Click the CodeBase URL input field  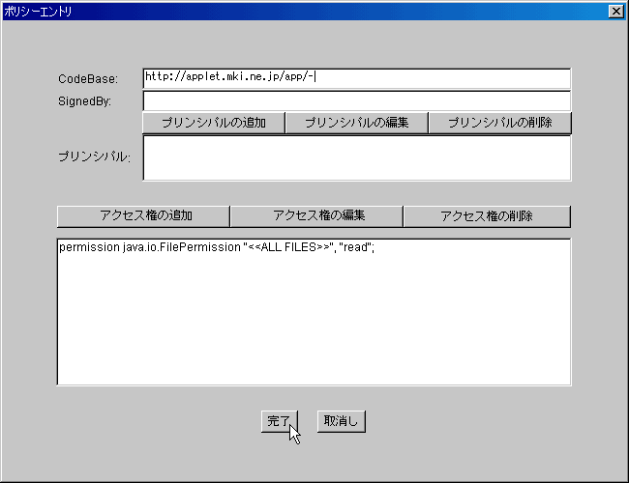[357, 78]
